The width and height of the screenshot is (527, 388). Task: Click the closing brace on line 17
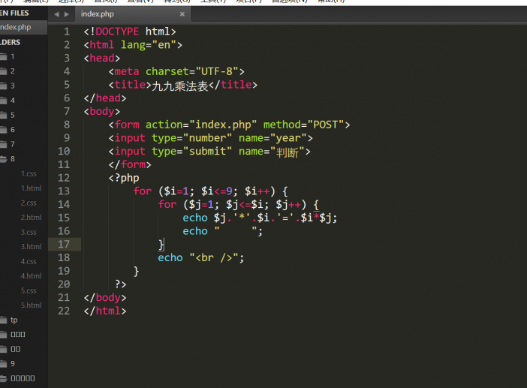(x=161, y=245)
